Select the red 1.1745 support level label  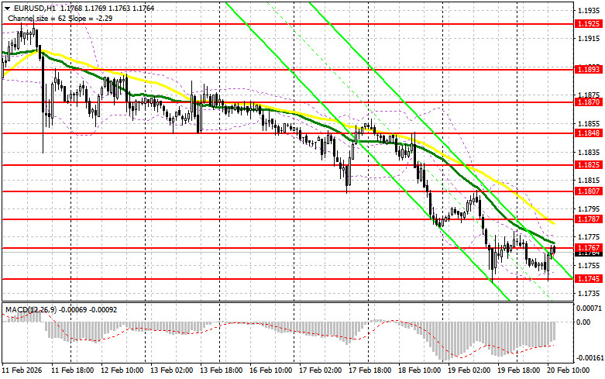click(588, 279)
